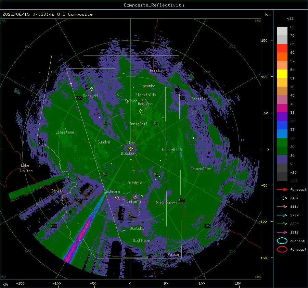
Task: Click the Sylvan label
Action: 131,101
